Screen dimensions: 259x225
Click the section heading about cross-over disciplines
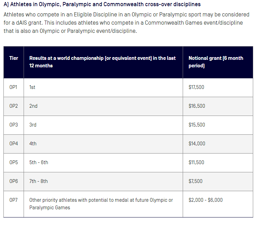tap(102, 4)
